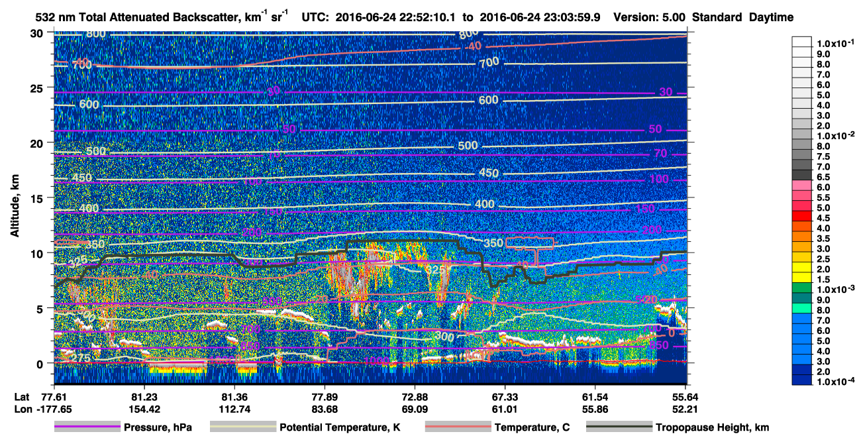The width and height of the screenshot is (861, 442).
Task: Click altitude axis tick label 25
Action: click(38, 88)
